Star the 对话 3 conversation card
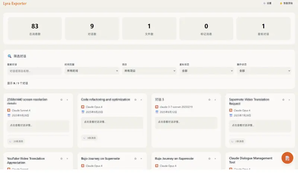Image resolution: width=298 pixels, height=173 pixels. point(209,100)
